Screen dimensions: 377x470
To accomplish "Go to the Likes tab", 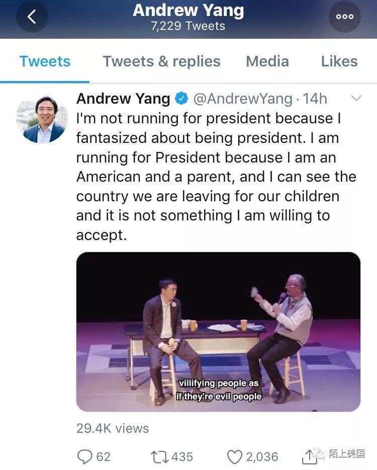I will (x=339, y=61).
